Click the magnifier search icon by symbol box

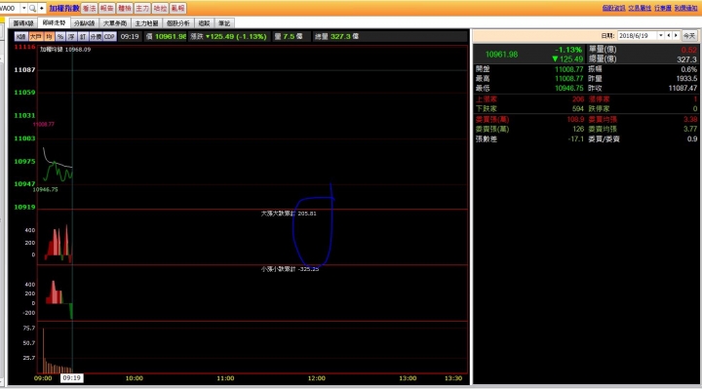pos(32,8)
